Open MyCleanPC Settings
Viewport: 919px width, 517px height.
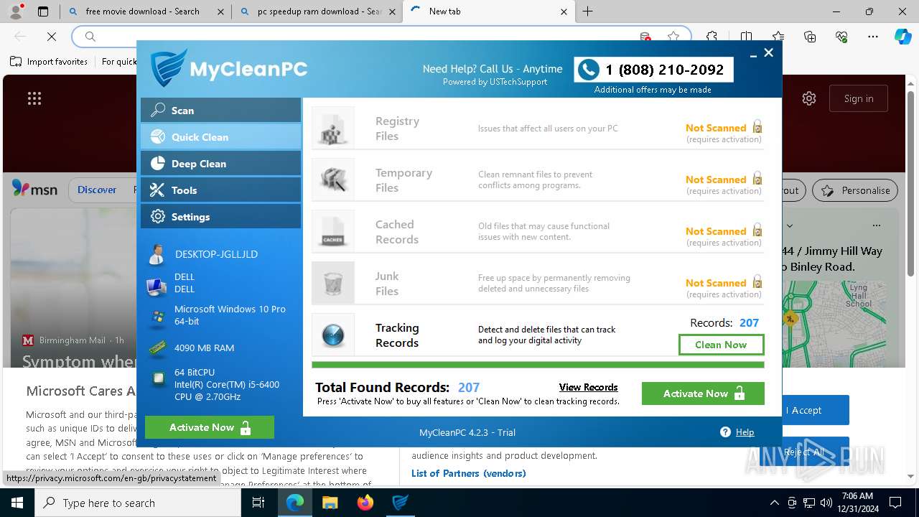(x=220, y=216)
